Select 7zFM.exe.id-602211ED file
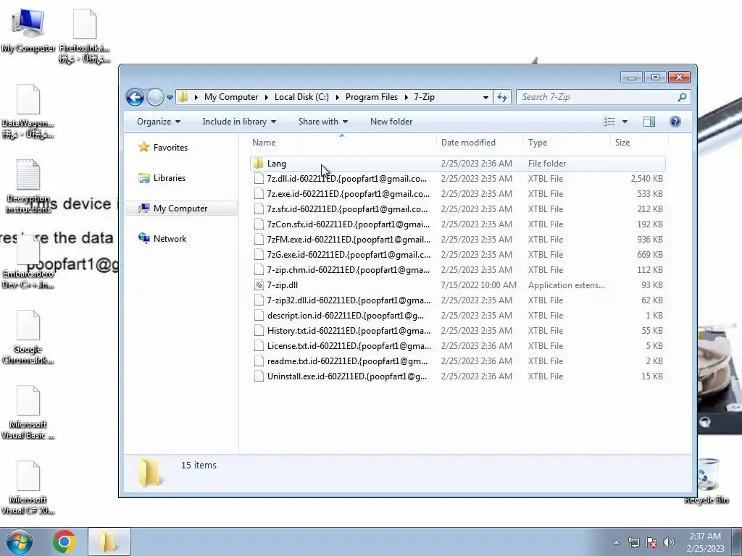This screenshot has height=556, width=742. [457, 239]
